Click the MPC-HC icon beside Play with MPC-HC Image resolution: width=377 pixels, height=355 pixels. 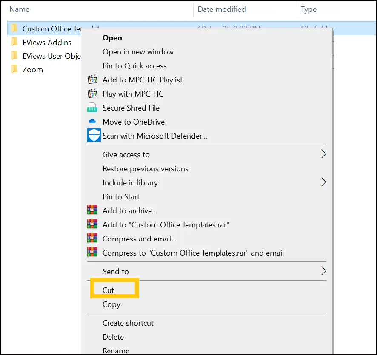(92, 94)
